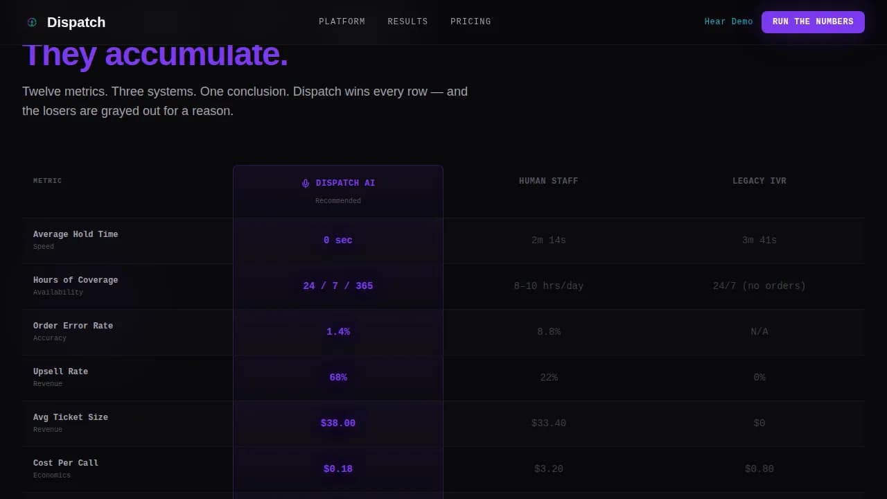Click the Metric column header
The height and width of the screenshot is (499, 887).
point(47,181)
